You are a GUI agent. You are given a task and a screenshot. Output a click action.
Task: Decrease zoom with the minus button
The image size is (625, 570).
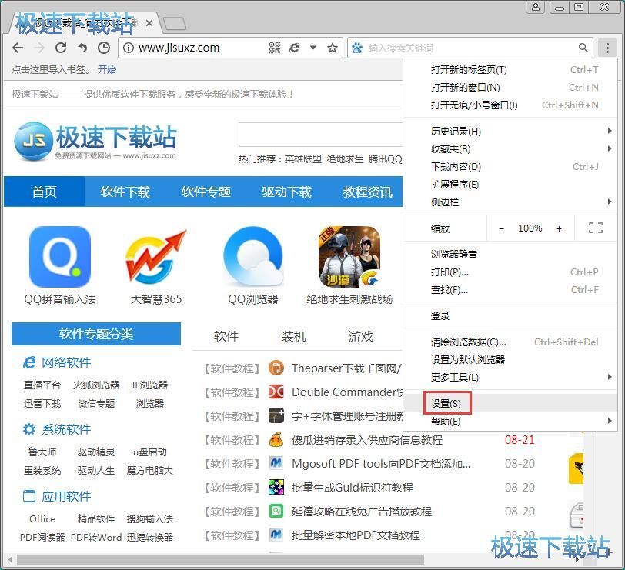[x=502, y=228]
